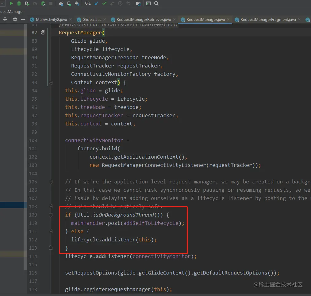Update project via Git blue arrow

pos(96,3)
